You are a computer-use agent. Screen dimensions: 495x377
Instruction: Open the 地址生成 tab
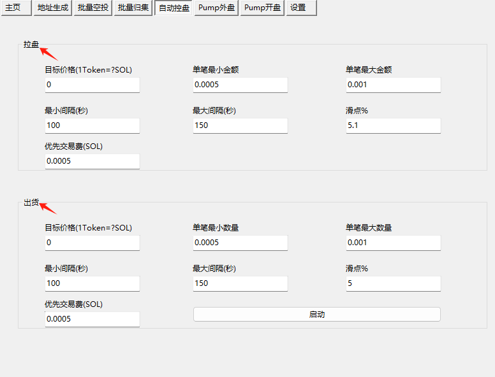point(53,8)
